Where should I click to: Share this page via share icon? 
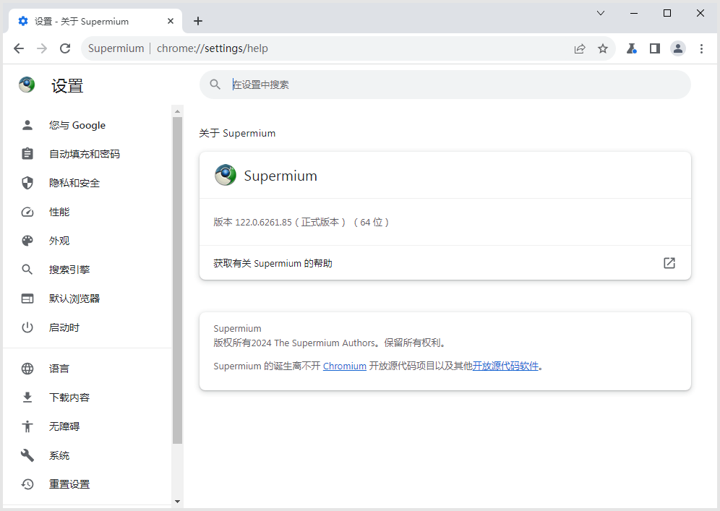click(580, 48)
